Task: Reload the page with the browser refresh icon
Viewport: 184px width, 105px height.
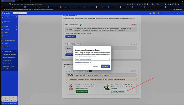Action: (7, 4)
